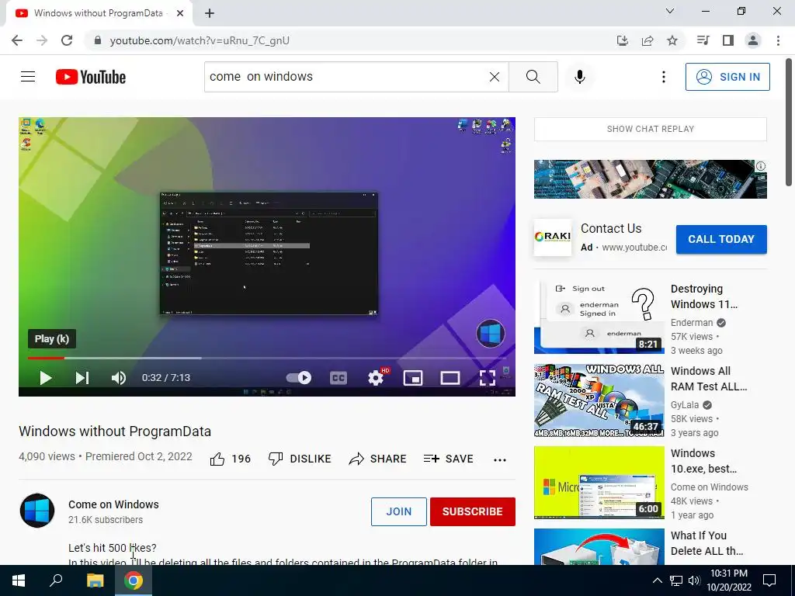The height and width of the screenshot is (596, 795).
Task: Share this page icon in Chrome
Action: [x=647, y=40]
